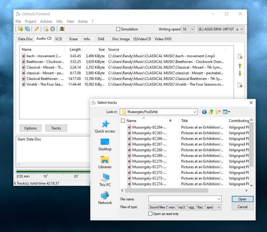Click the cdrtools Frontend title bar icon
Image resolution: width=267 pixels, height=232 pixels.
[x=18, y=14]
